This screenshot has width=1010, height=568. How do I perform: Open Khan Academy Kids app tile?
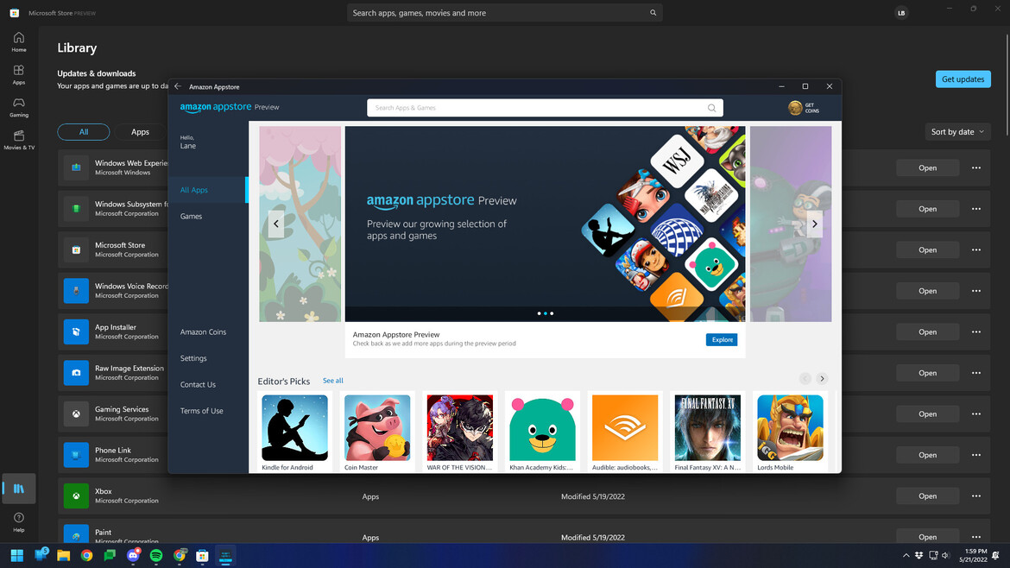542,432
